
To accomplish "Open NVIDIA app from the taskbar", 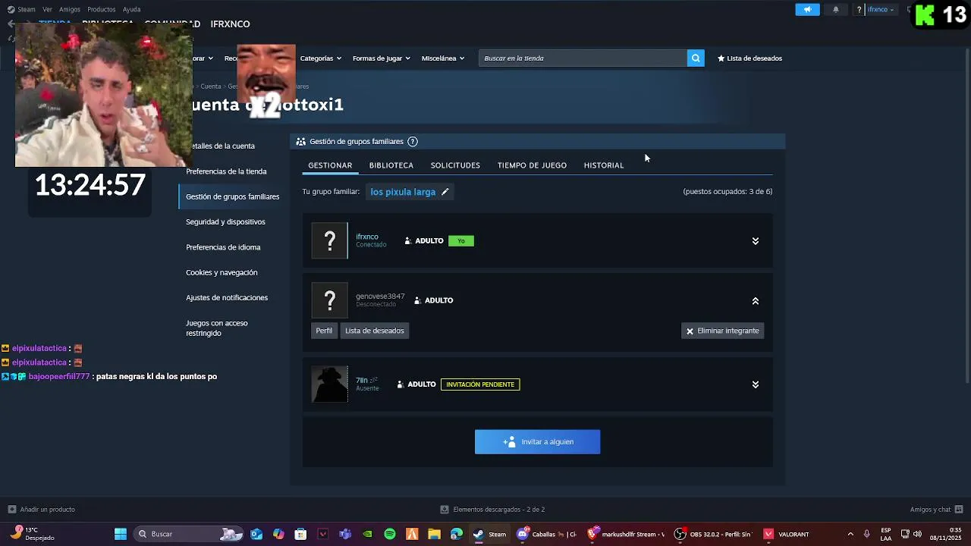I will point(367,534).
